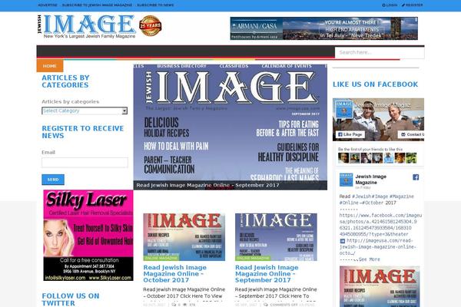The height and width of the screenshot is (307, 461).
Task: Open the facebook.com/imageusa photos link
Action: point(380,225)
